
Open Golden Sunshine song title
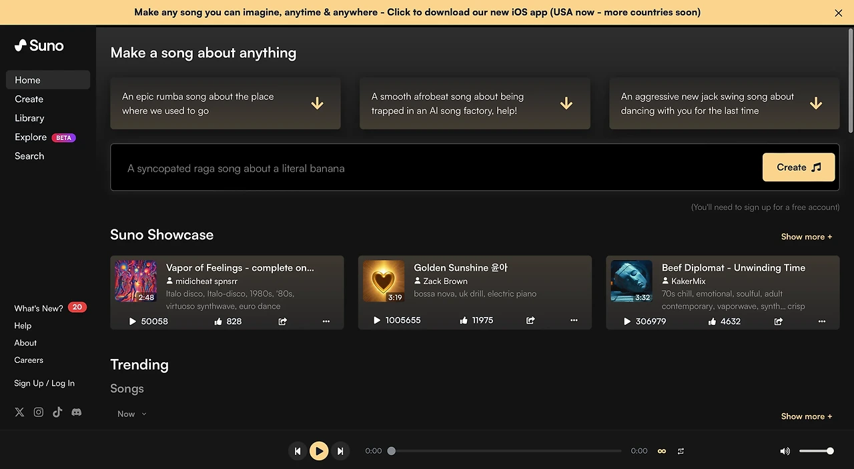pyautogui.click(x=461, y=268)
